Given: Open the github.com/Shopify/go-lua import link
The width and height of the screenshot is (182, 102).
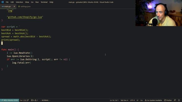Looking at the screenshot, I should point(25,17).
